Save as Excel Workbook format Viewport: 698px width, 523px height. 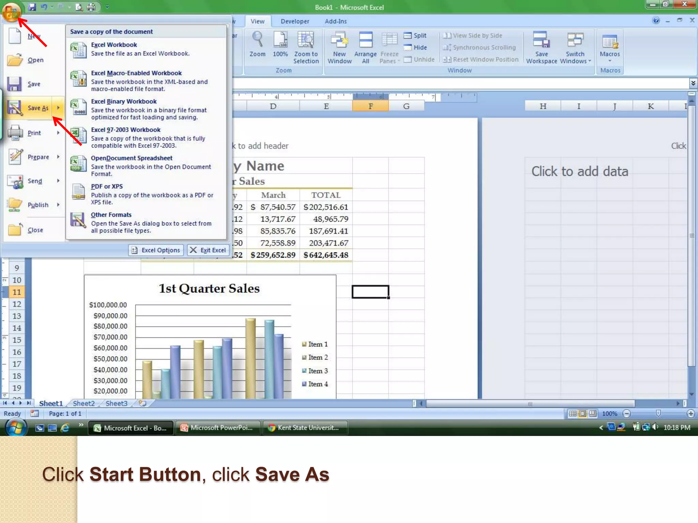[x=147, y=50]
